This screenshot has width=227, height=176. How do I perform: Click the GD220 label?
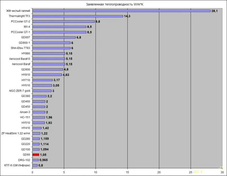tap(26, 144)
